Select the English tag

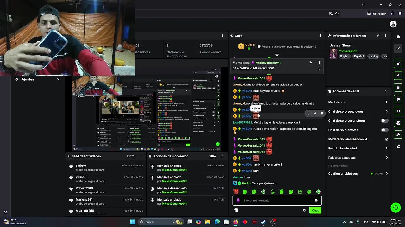tap(345, 56)
